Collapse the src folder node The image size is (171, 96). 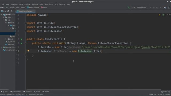point(3,20)
